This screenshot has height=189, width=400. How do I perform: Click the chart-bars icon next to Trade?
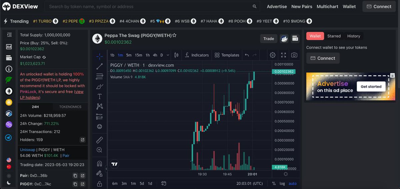click(284, 39)
